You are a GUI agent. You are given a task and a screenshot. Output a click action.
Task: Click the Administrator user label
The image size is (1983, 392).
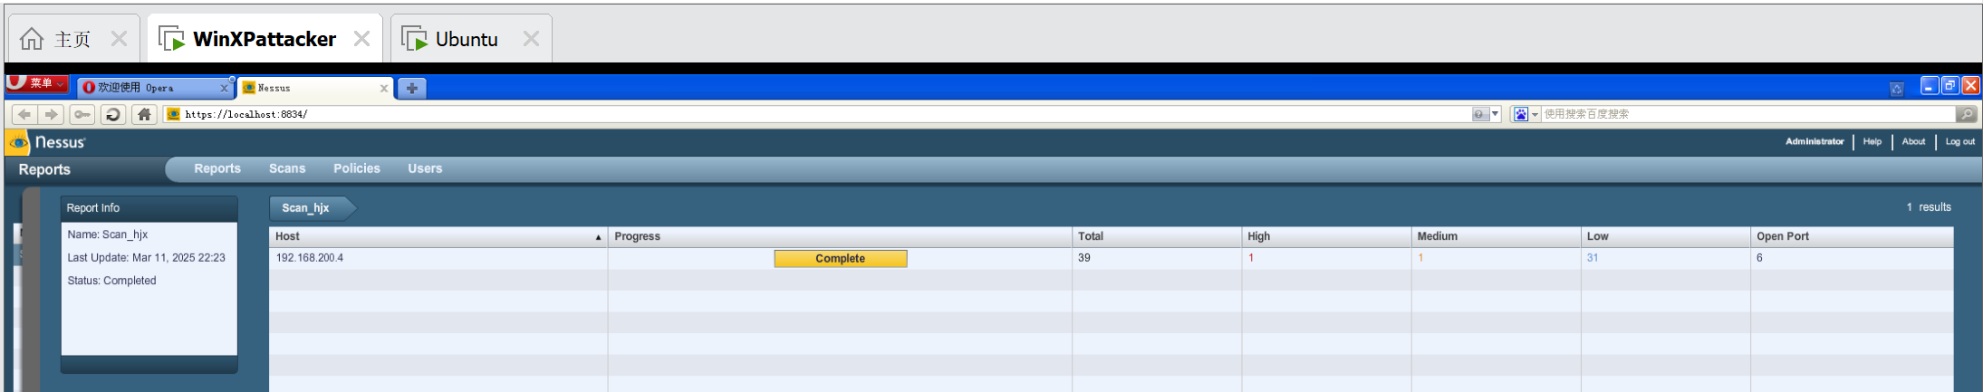pos(1815,142)
